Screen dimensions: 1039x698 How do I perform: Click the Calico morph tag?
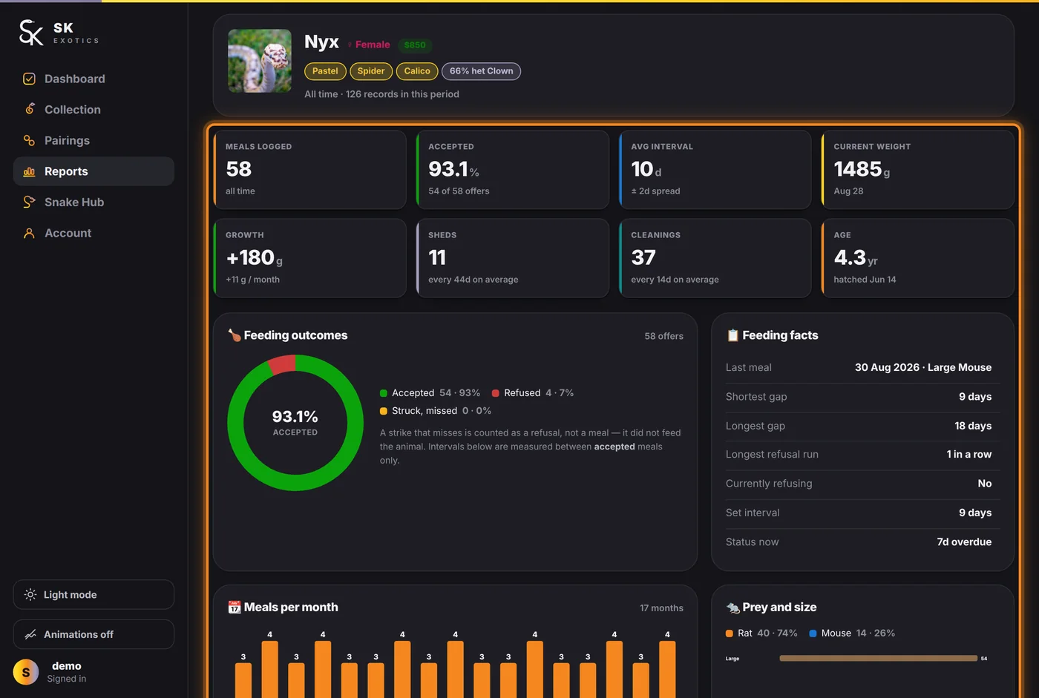(417, 71)
